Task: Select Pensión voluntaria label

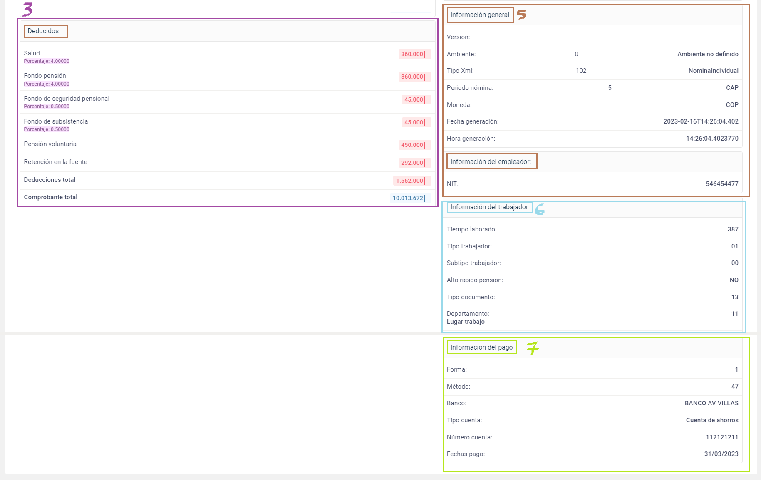Action: point(50,144)
